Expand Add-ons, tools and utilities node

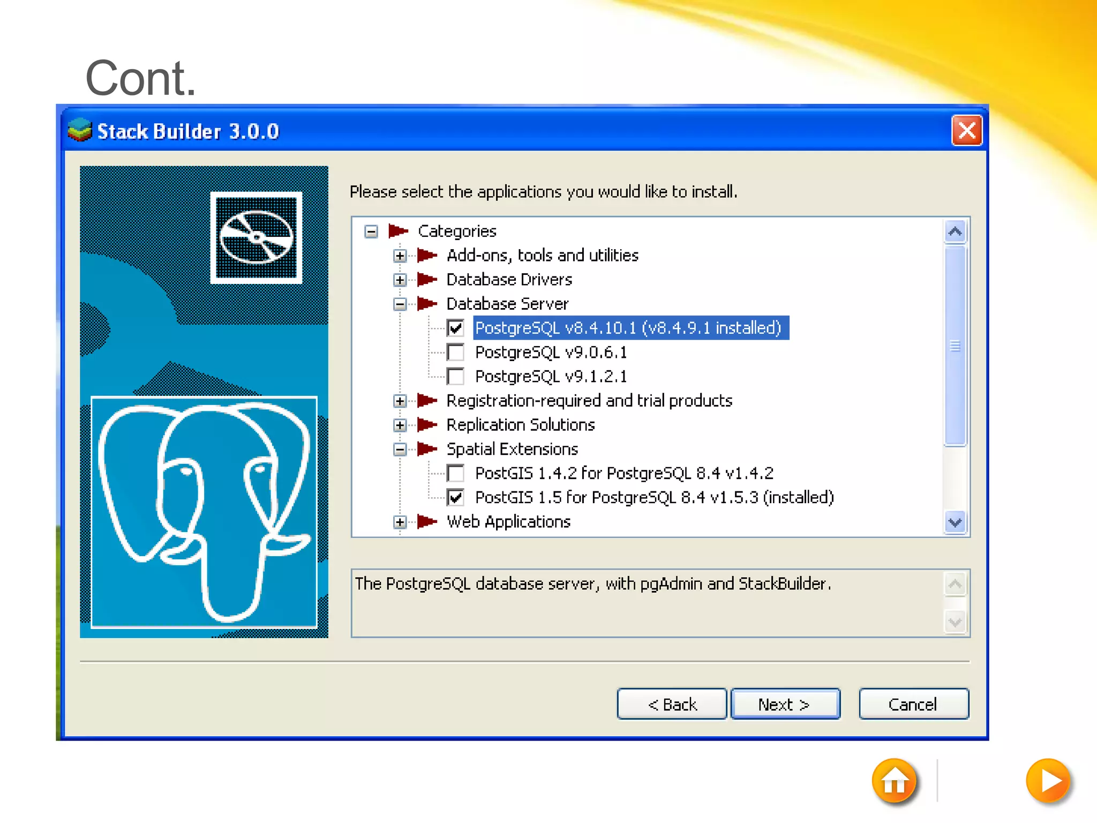click(400, 256)
